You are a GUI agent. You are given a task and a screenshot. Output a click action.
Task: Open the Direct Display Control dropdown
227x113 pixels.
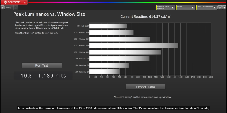click(x=215, y=8)
